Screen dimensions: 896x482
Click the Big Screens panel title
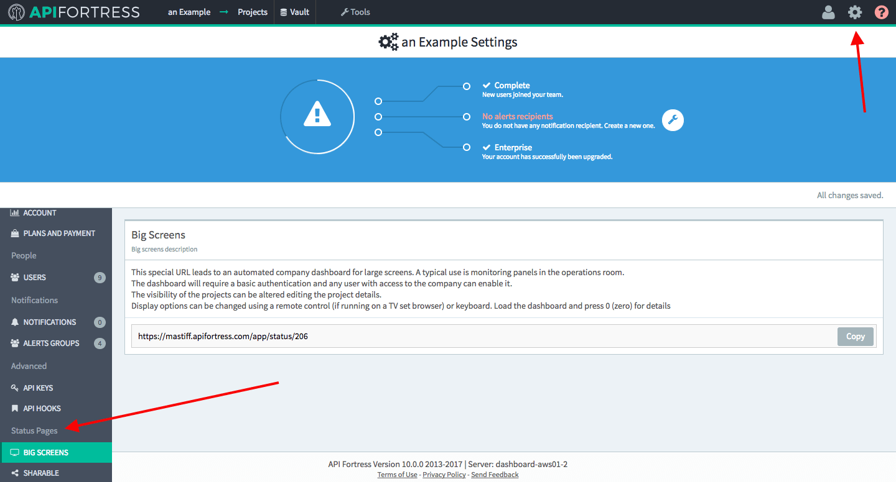tap(159, 235)
